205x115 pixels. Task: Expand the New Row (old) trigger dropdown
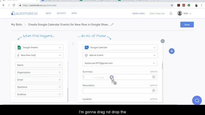click(60, 55)
